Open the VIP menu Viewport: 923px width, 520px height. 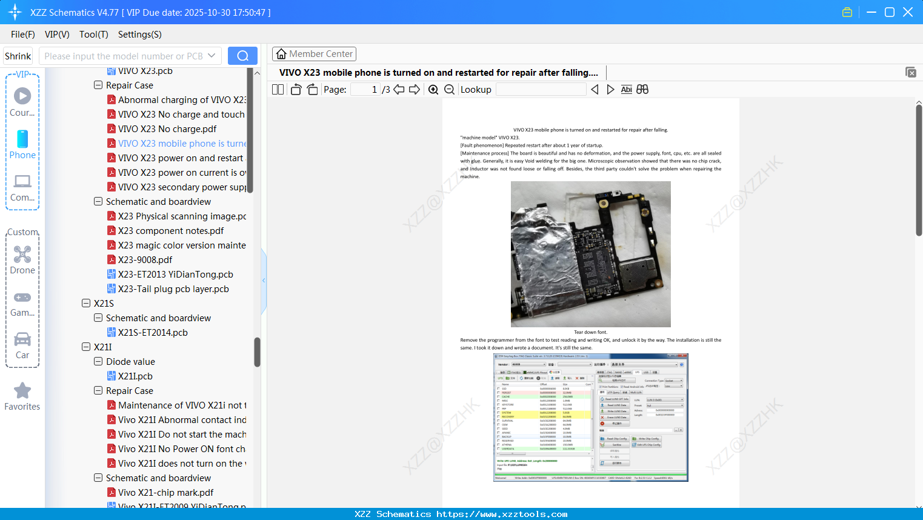click(x=56, y=35)
